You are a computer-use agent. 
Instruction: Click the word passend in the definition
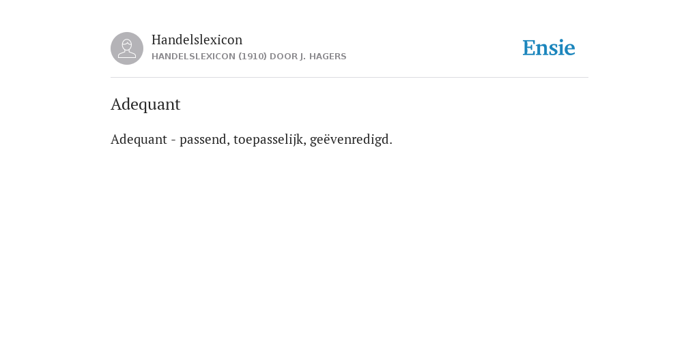[203, 139]
